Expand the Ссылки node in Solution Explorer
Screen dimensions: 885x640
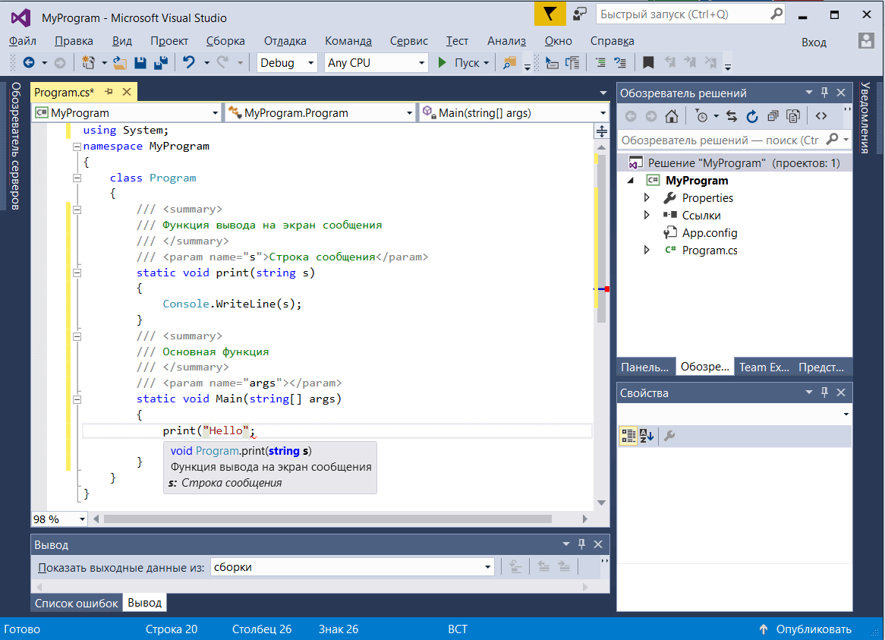647,215
